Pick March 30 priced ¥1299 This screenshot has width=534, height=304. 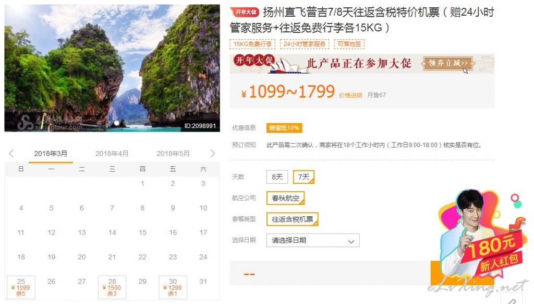point(173,287)
